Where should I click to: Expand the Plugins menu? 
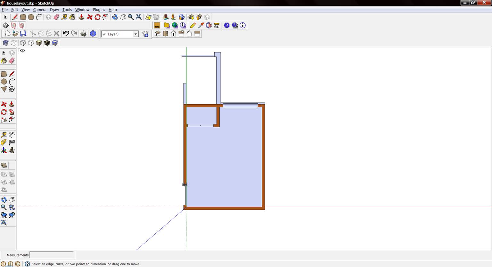[x=99, y=10]
